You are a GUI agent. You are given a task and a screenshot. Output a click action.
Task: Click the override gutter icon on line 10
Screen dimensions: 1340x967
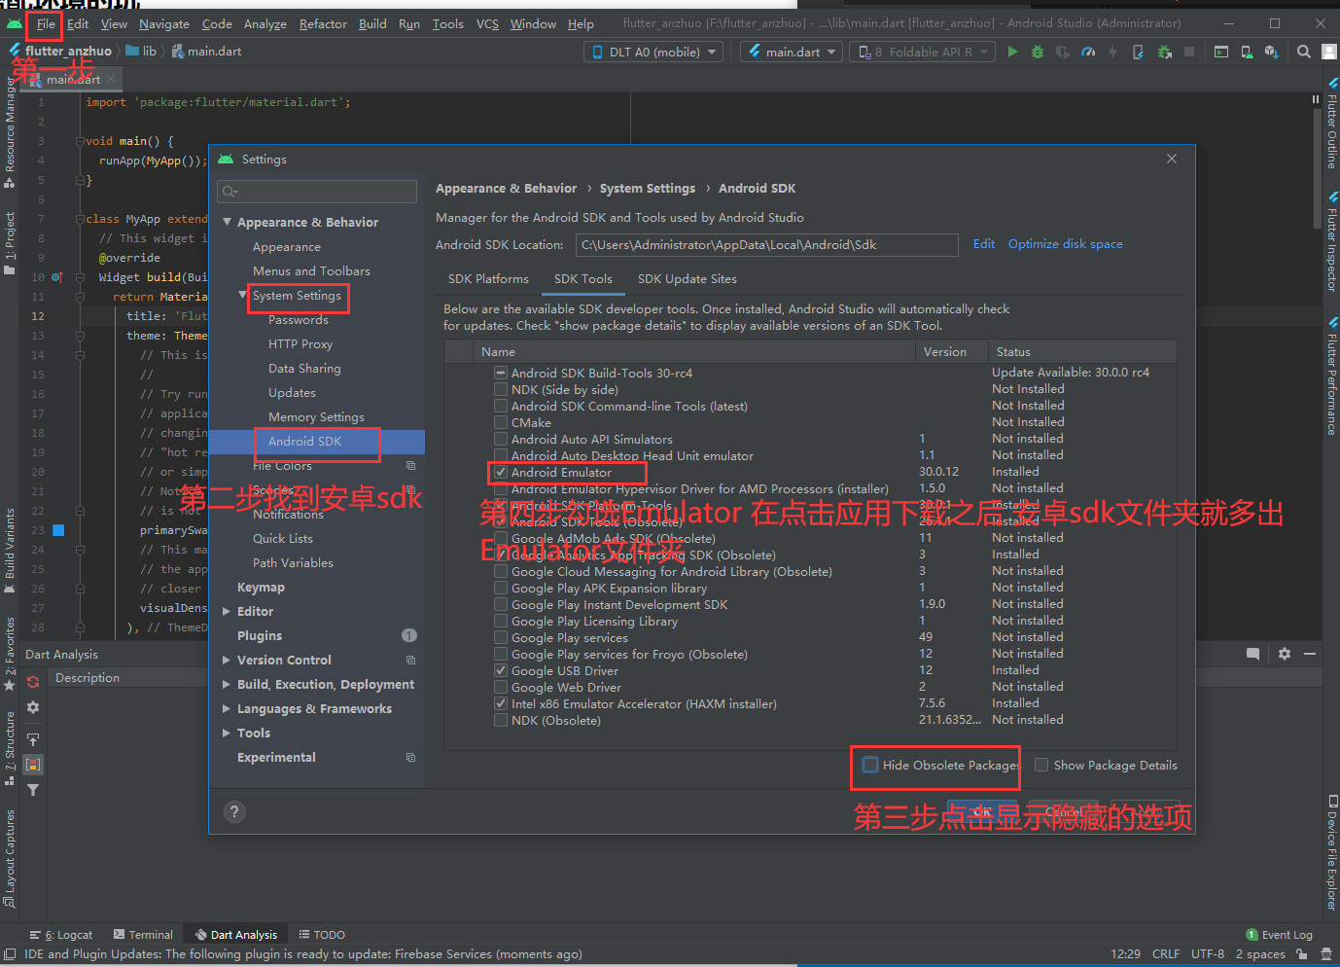point(56,277)
